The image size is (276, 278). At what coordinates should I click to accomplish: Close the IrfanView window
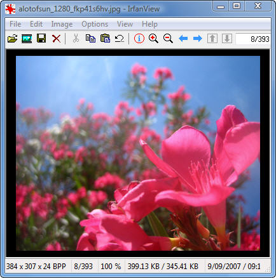coord(258,6)
